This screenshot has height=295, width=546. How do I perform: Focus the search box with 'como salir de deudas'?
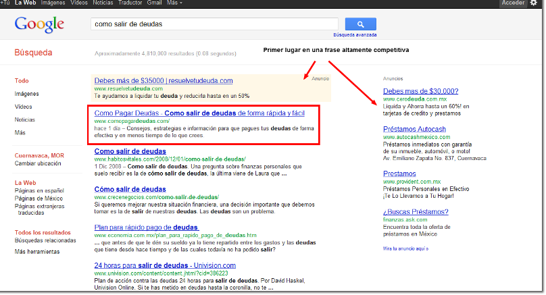(214, 24)
